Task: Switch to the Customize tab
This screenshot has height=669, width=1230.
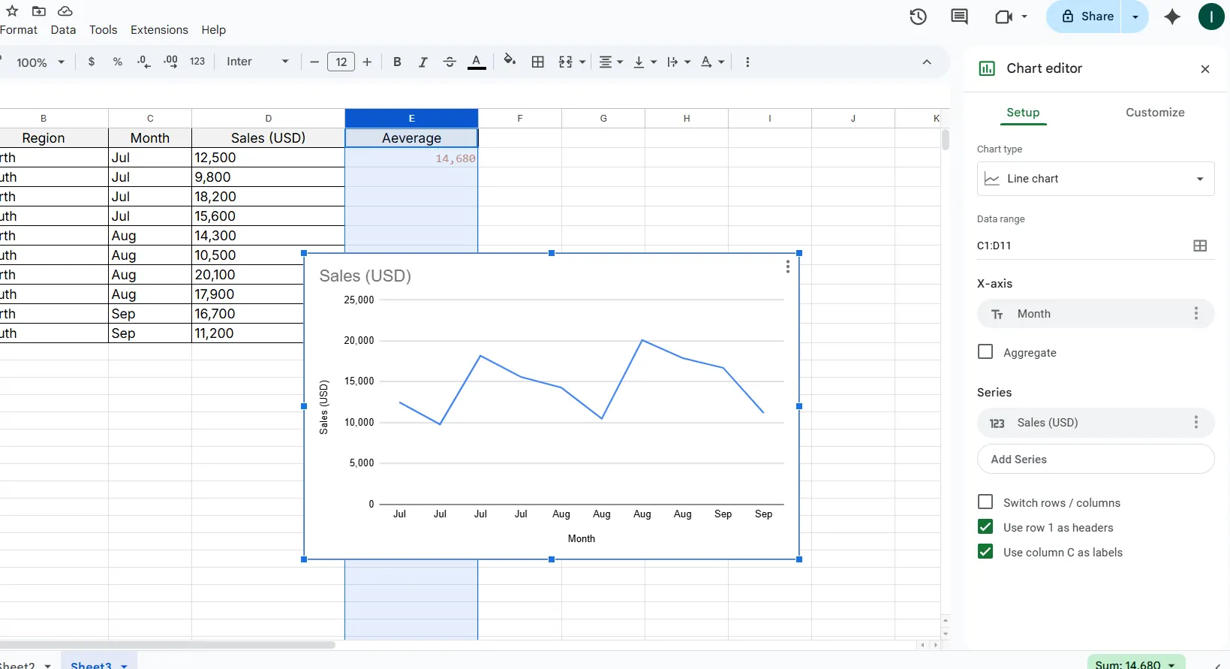Action: click(1154, 113)
